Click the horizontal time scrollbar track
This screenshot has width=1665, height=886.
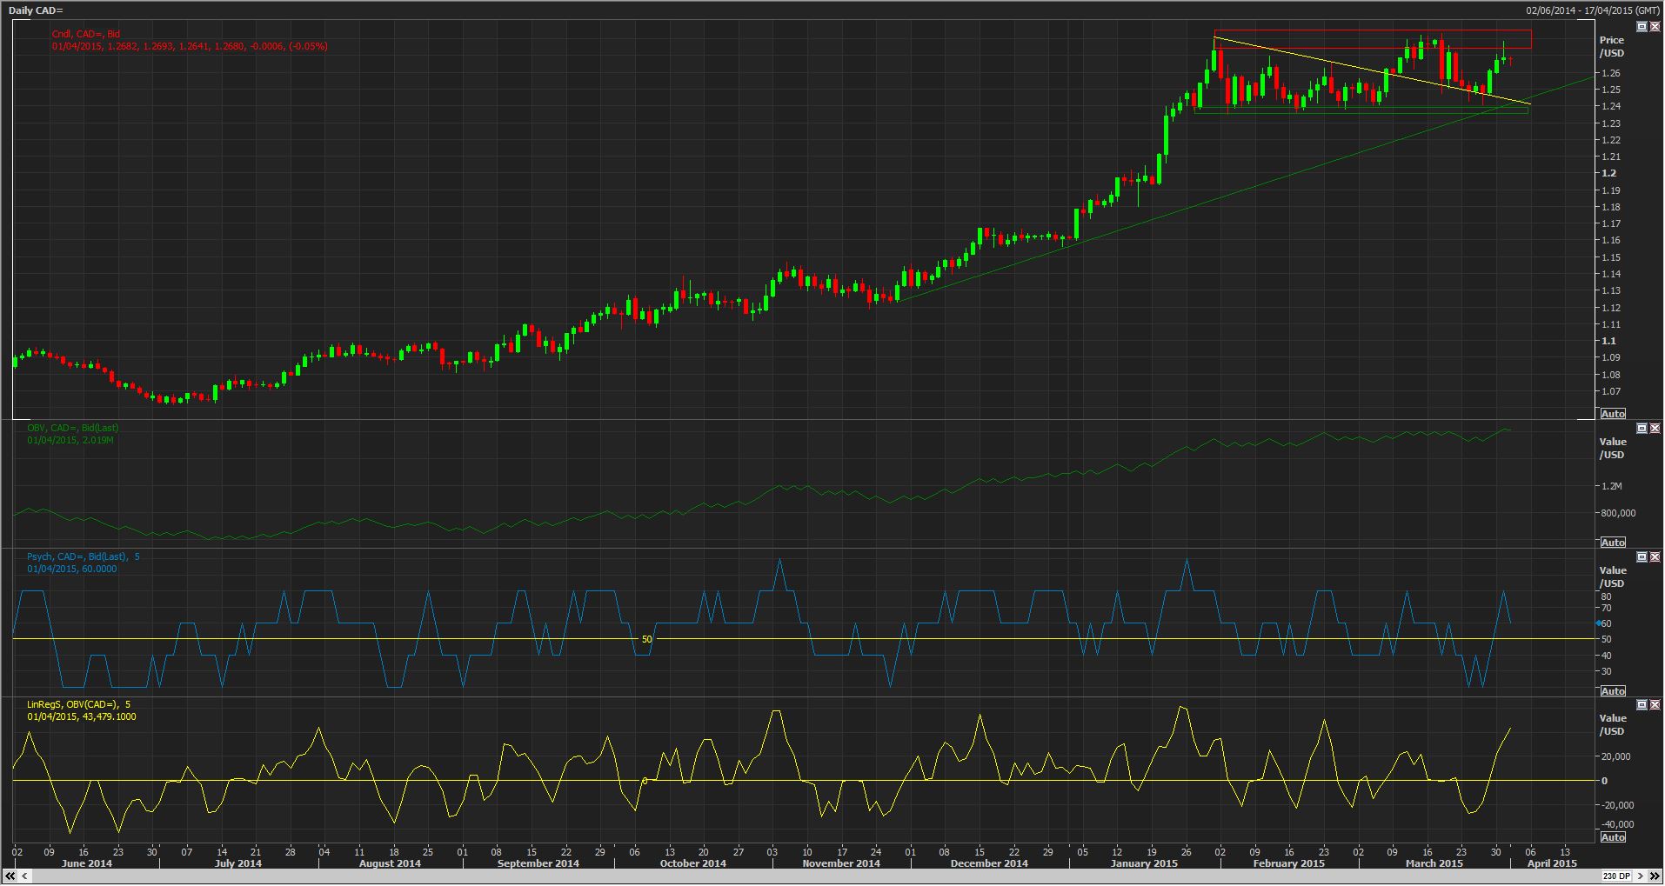coord(817,876)
